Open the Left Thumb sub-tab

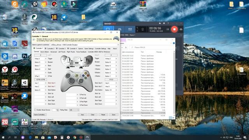(x=62, y=52)
